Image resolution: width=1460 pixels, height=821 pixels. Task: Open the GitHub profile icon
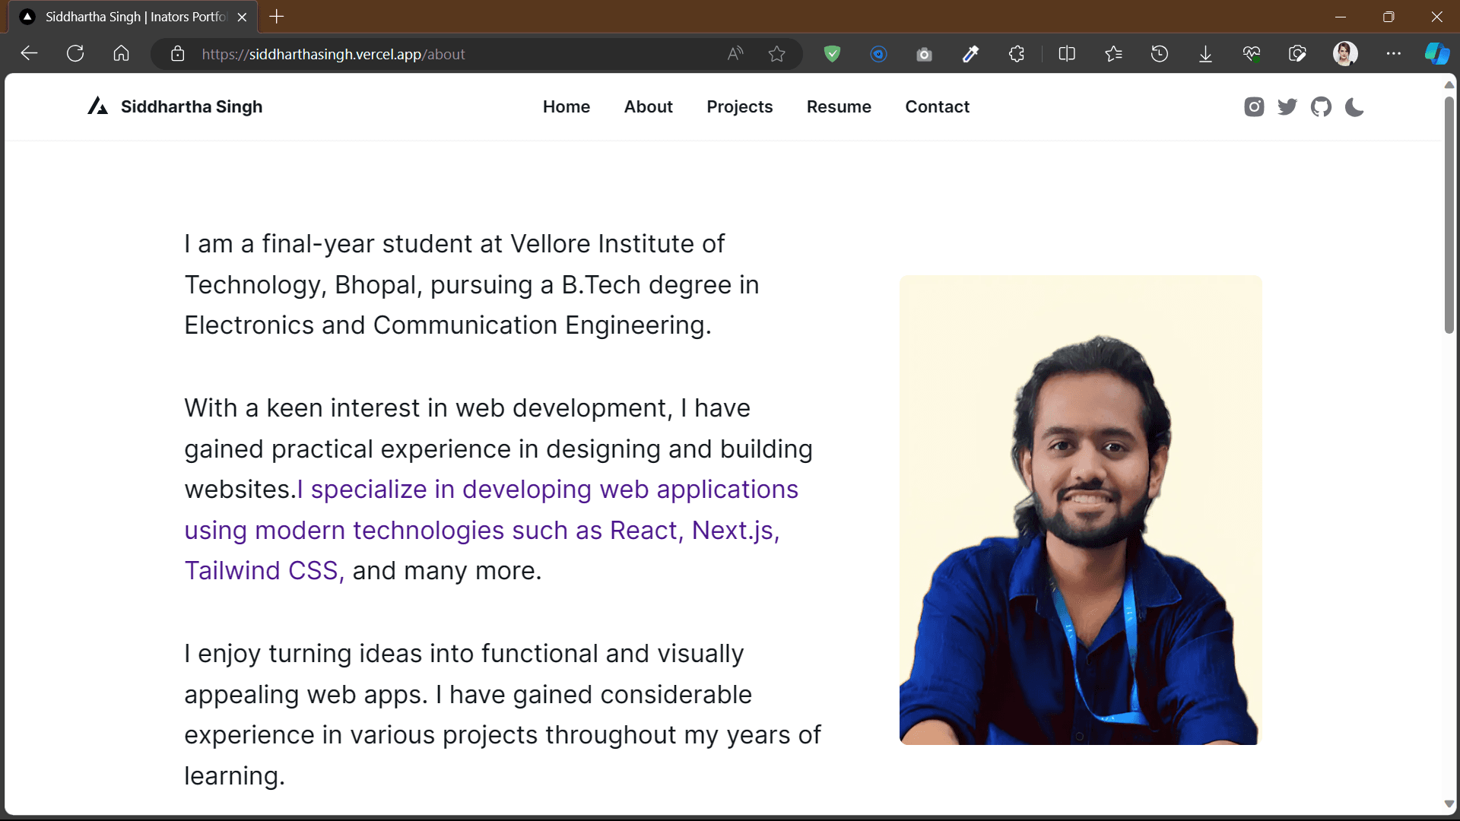click(1321, 107)
